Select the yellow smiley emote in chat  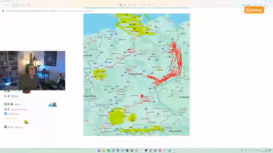[x=26, y=122]
